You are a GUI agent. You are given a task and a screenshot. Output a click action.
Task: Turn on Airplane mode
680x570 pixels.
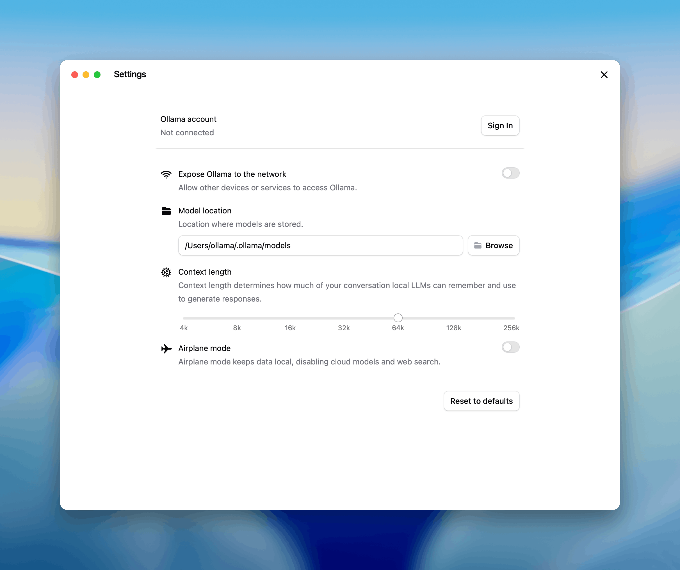click(510, 347)
